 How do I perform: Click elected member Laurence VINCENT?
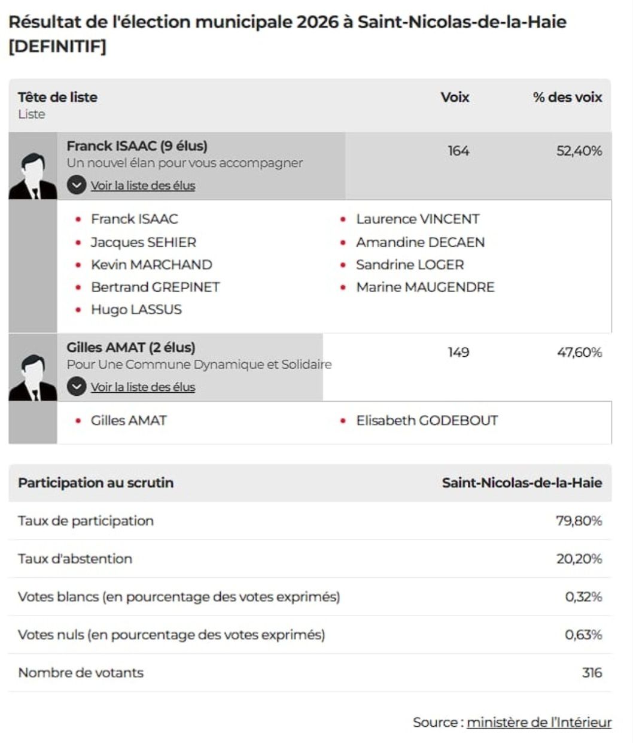pyautogui.click(x=418, y=219)
